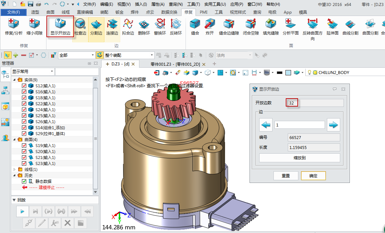Uncheck the S12(输入1) visibility checkbox
385x233 pixels.
pos(24,86)
